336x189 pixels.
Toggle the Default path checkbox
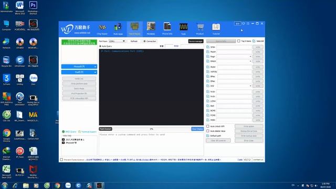208,135
